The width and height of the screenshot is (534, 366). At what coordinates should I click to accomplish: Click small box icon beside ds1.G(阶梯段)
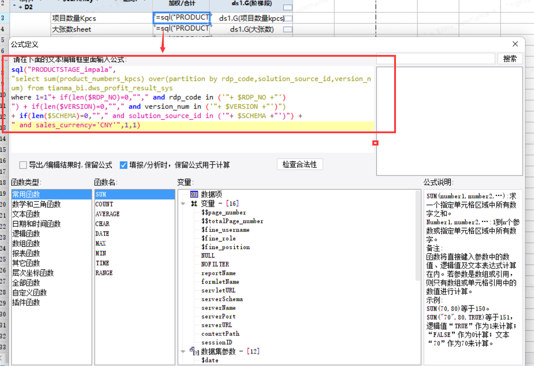tap(287, 7)
